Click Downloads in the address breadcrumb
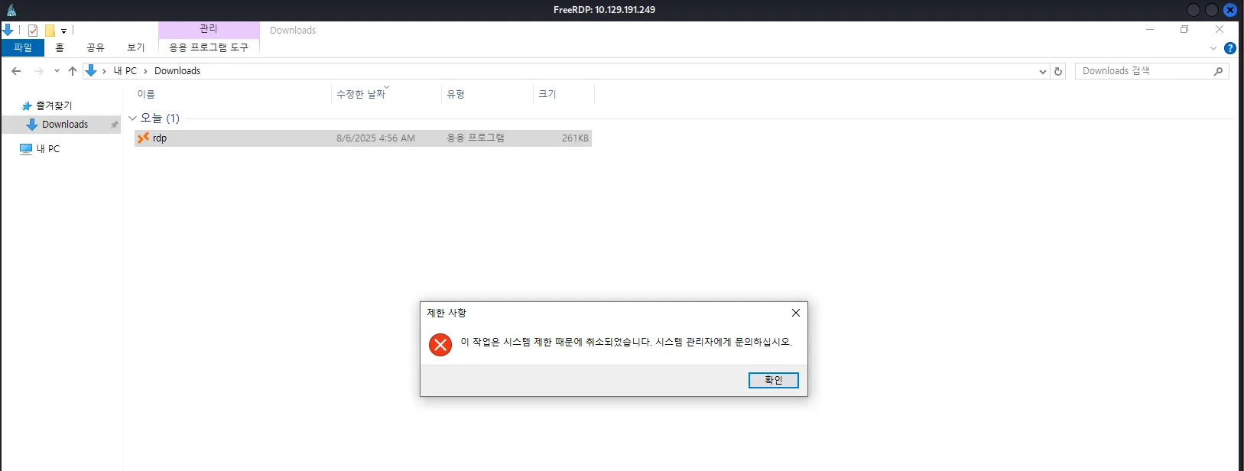 177,70
